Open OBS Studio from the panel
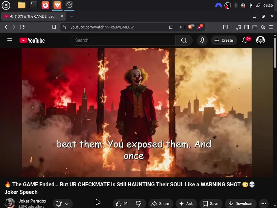277x208 pixels. [69, 5]
